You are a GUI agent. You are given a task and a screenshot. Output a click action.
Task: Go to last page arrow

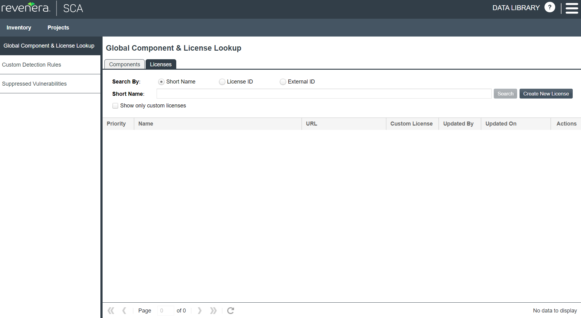213,311
